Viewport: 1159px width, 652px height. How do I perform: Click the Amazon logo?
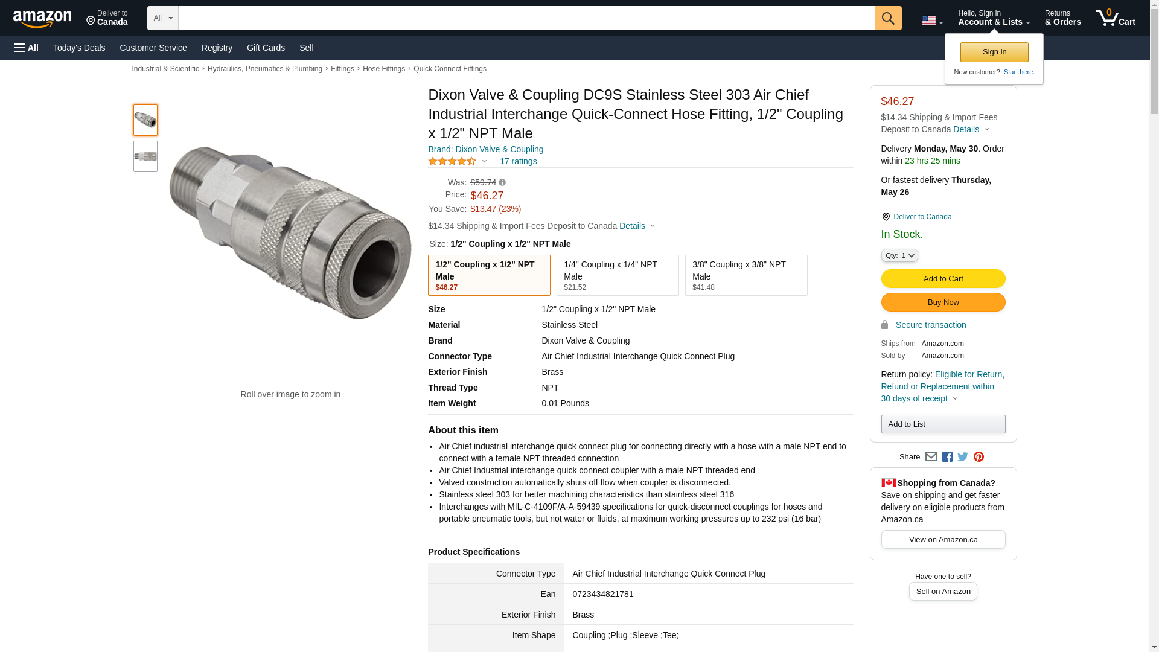pos(42,19)
